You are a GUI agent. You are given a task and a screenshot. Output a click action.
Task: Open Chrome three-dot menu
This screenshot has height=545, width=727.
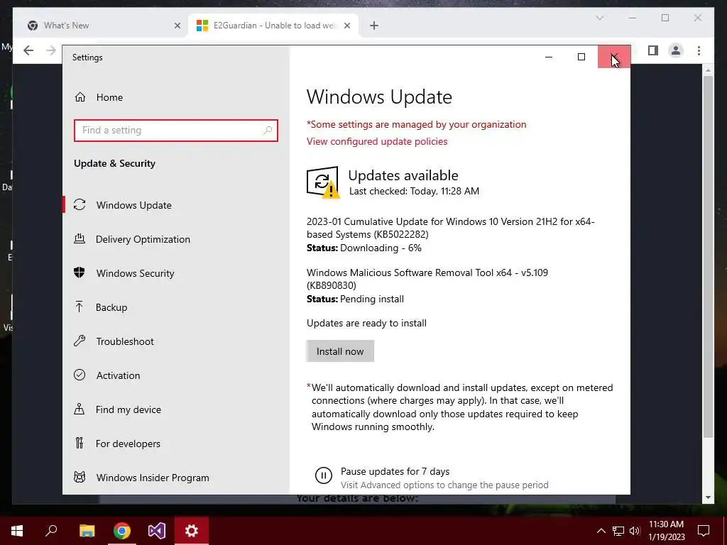pos(699,50)
